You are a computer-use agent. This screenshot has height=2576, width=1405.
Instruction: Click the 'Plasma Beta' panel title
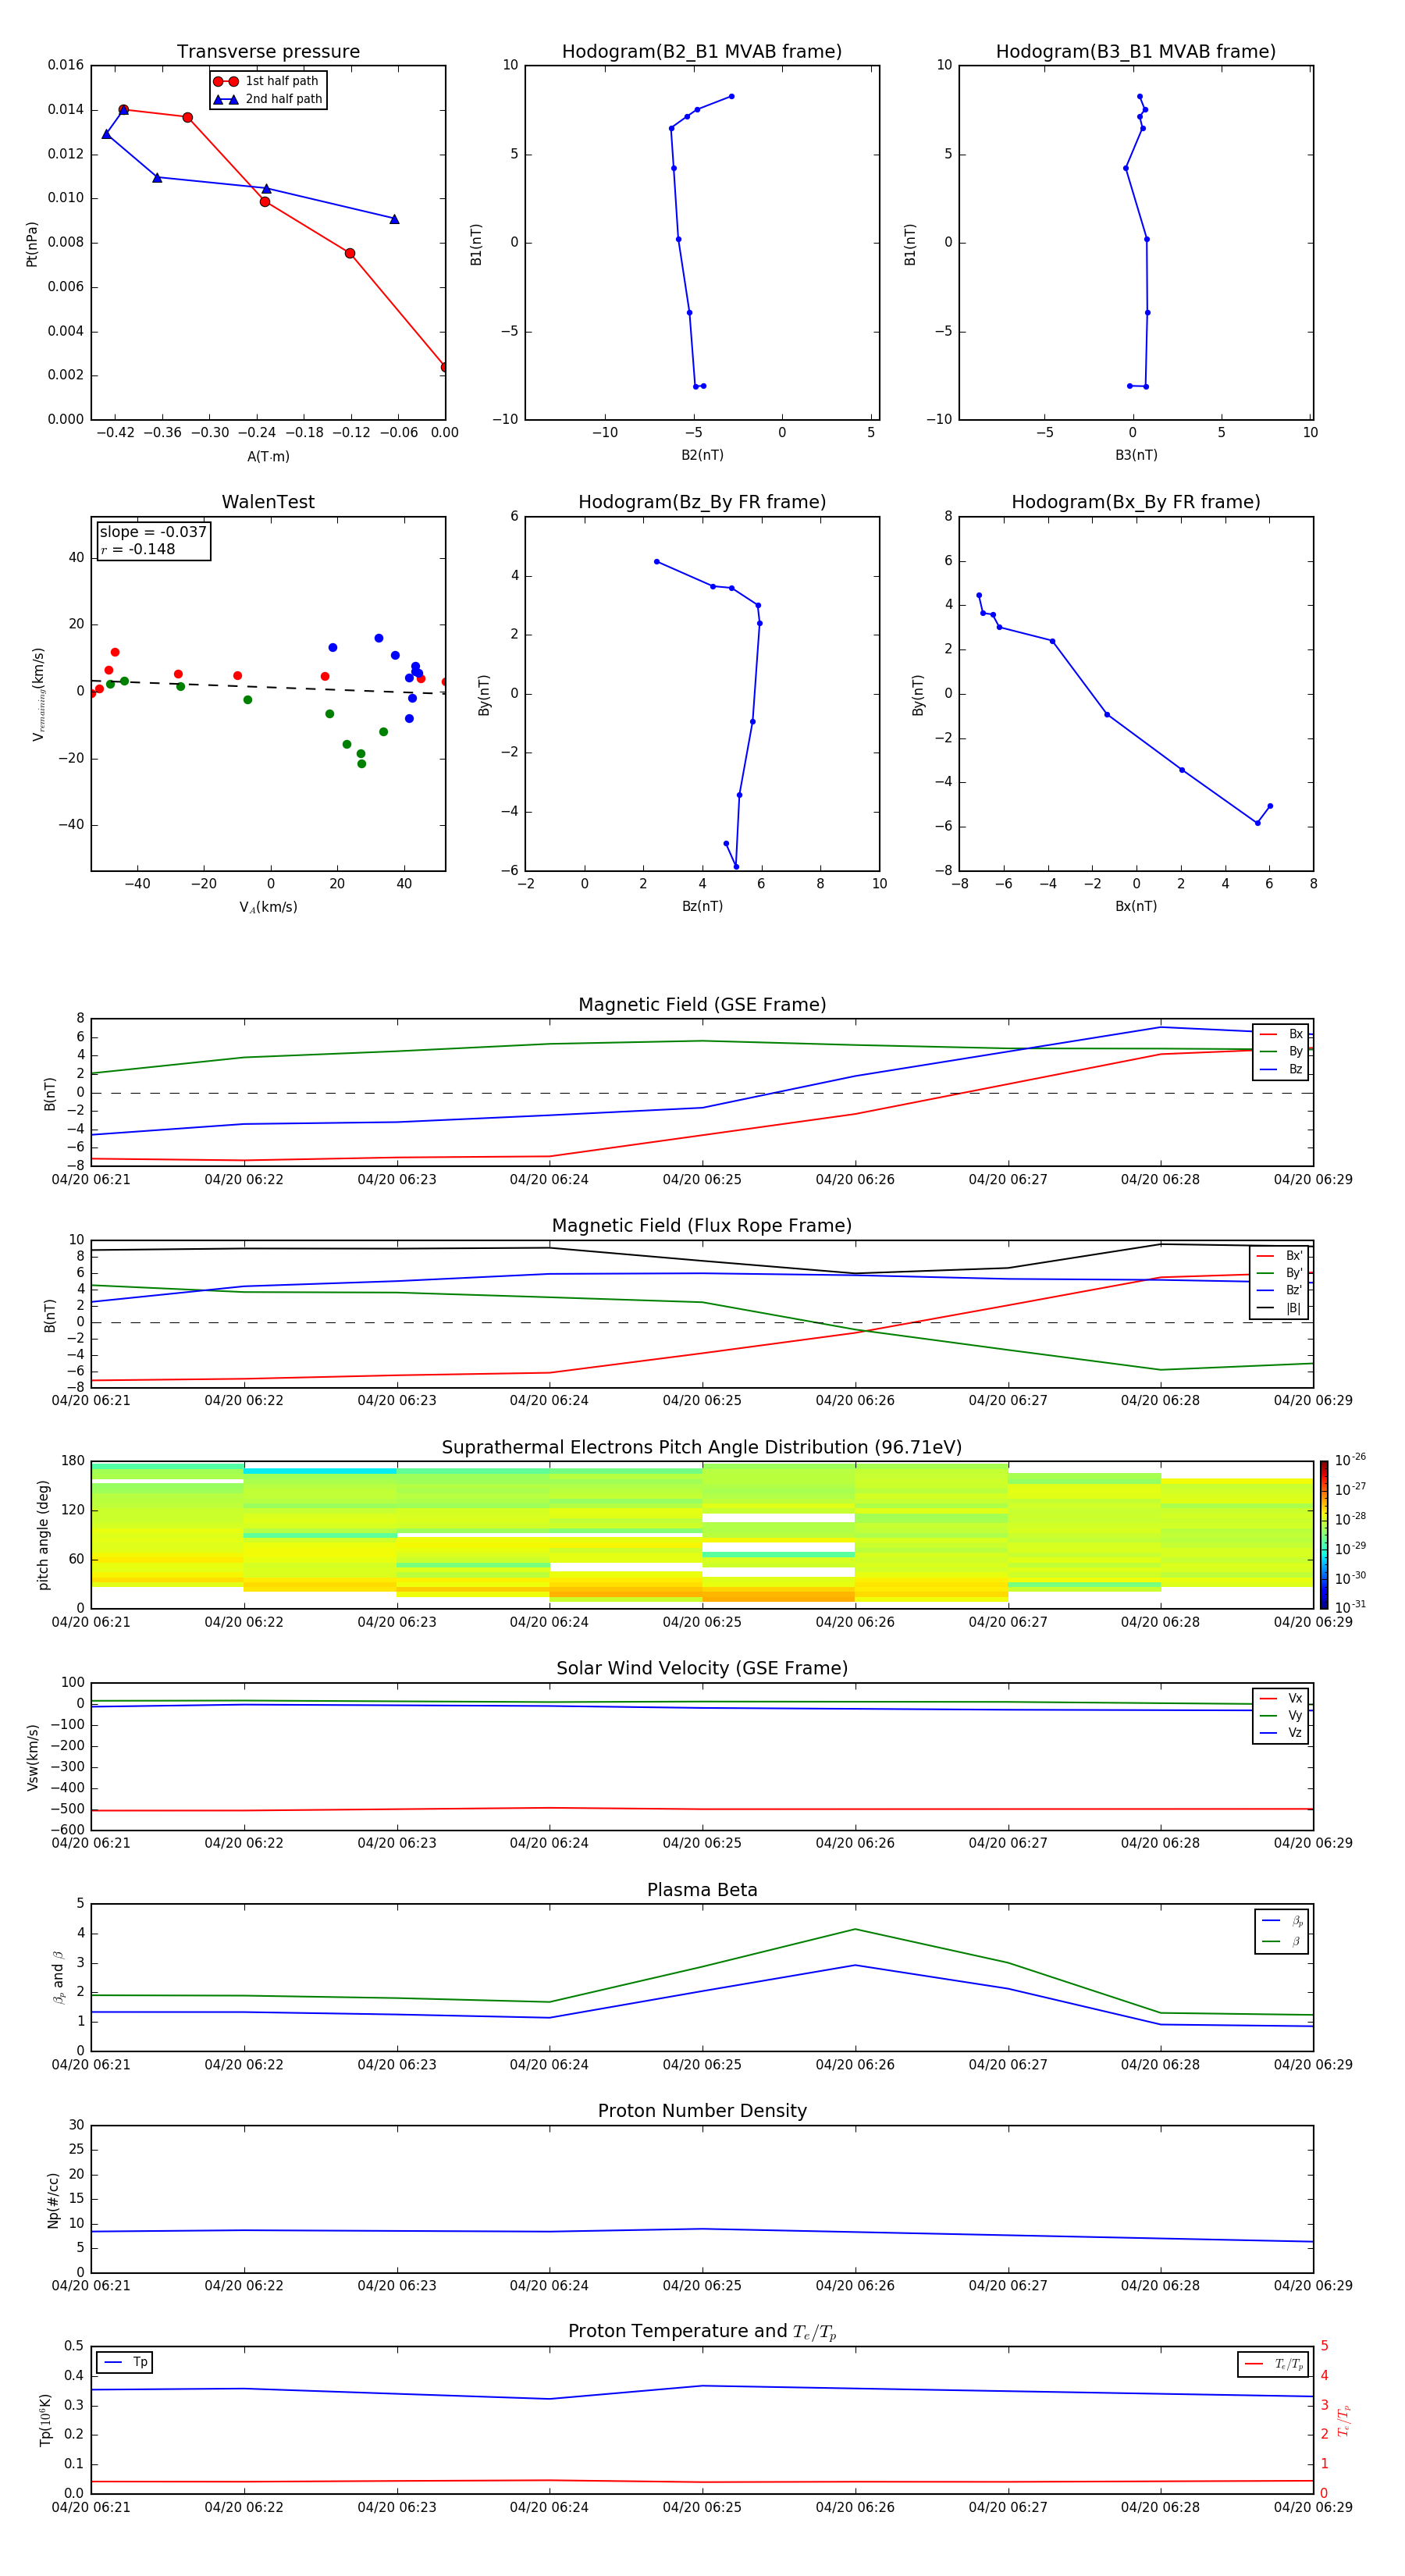click(702, 1891)
